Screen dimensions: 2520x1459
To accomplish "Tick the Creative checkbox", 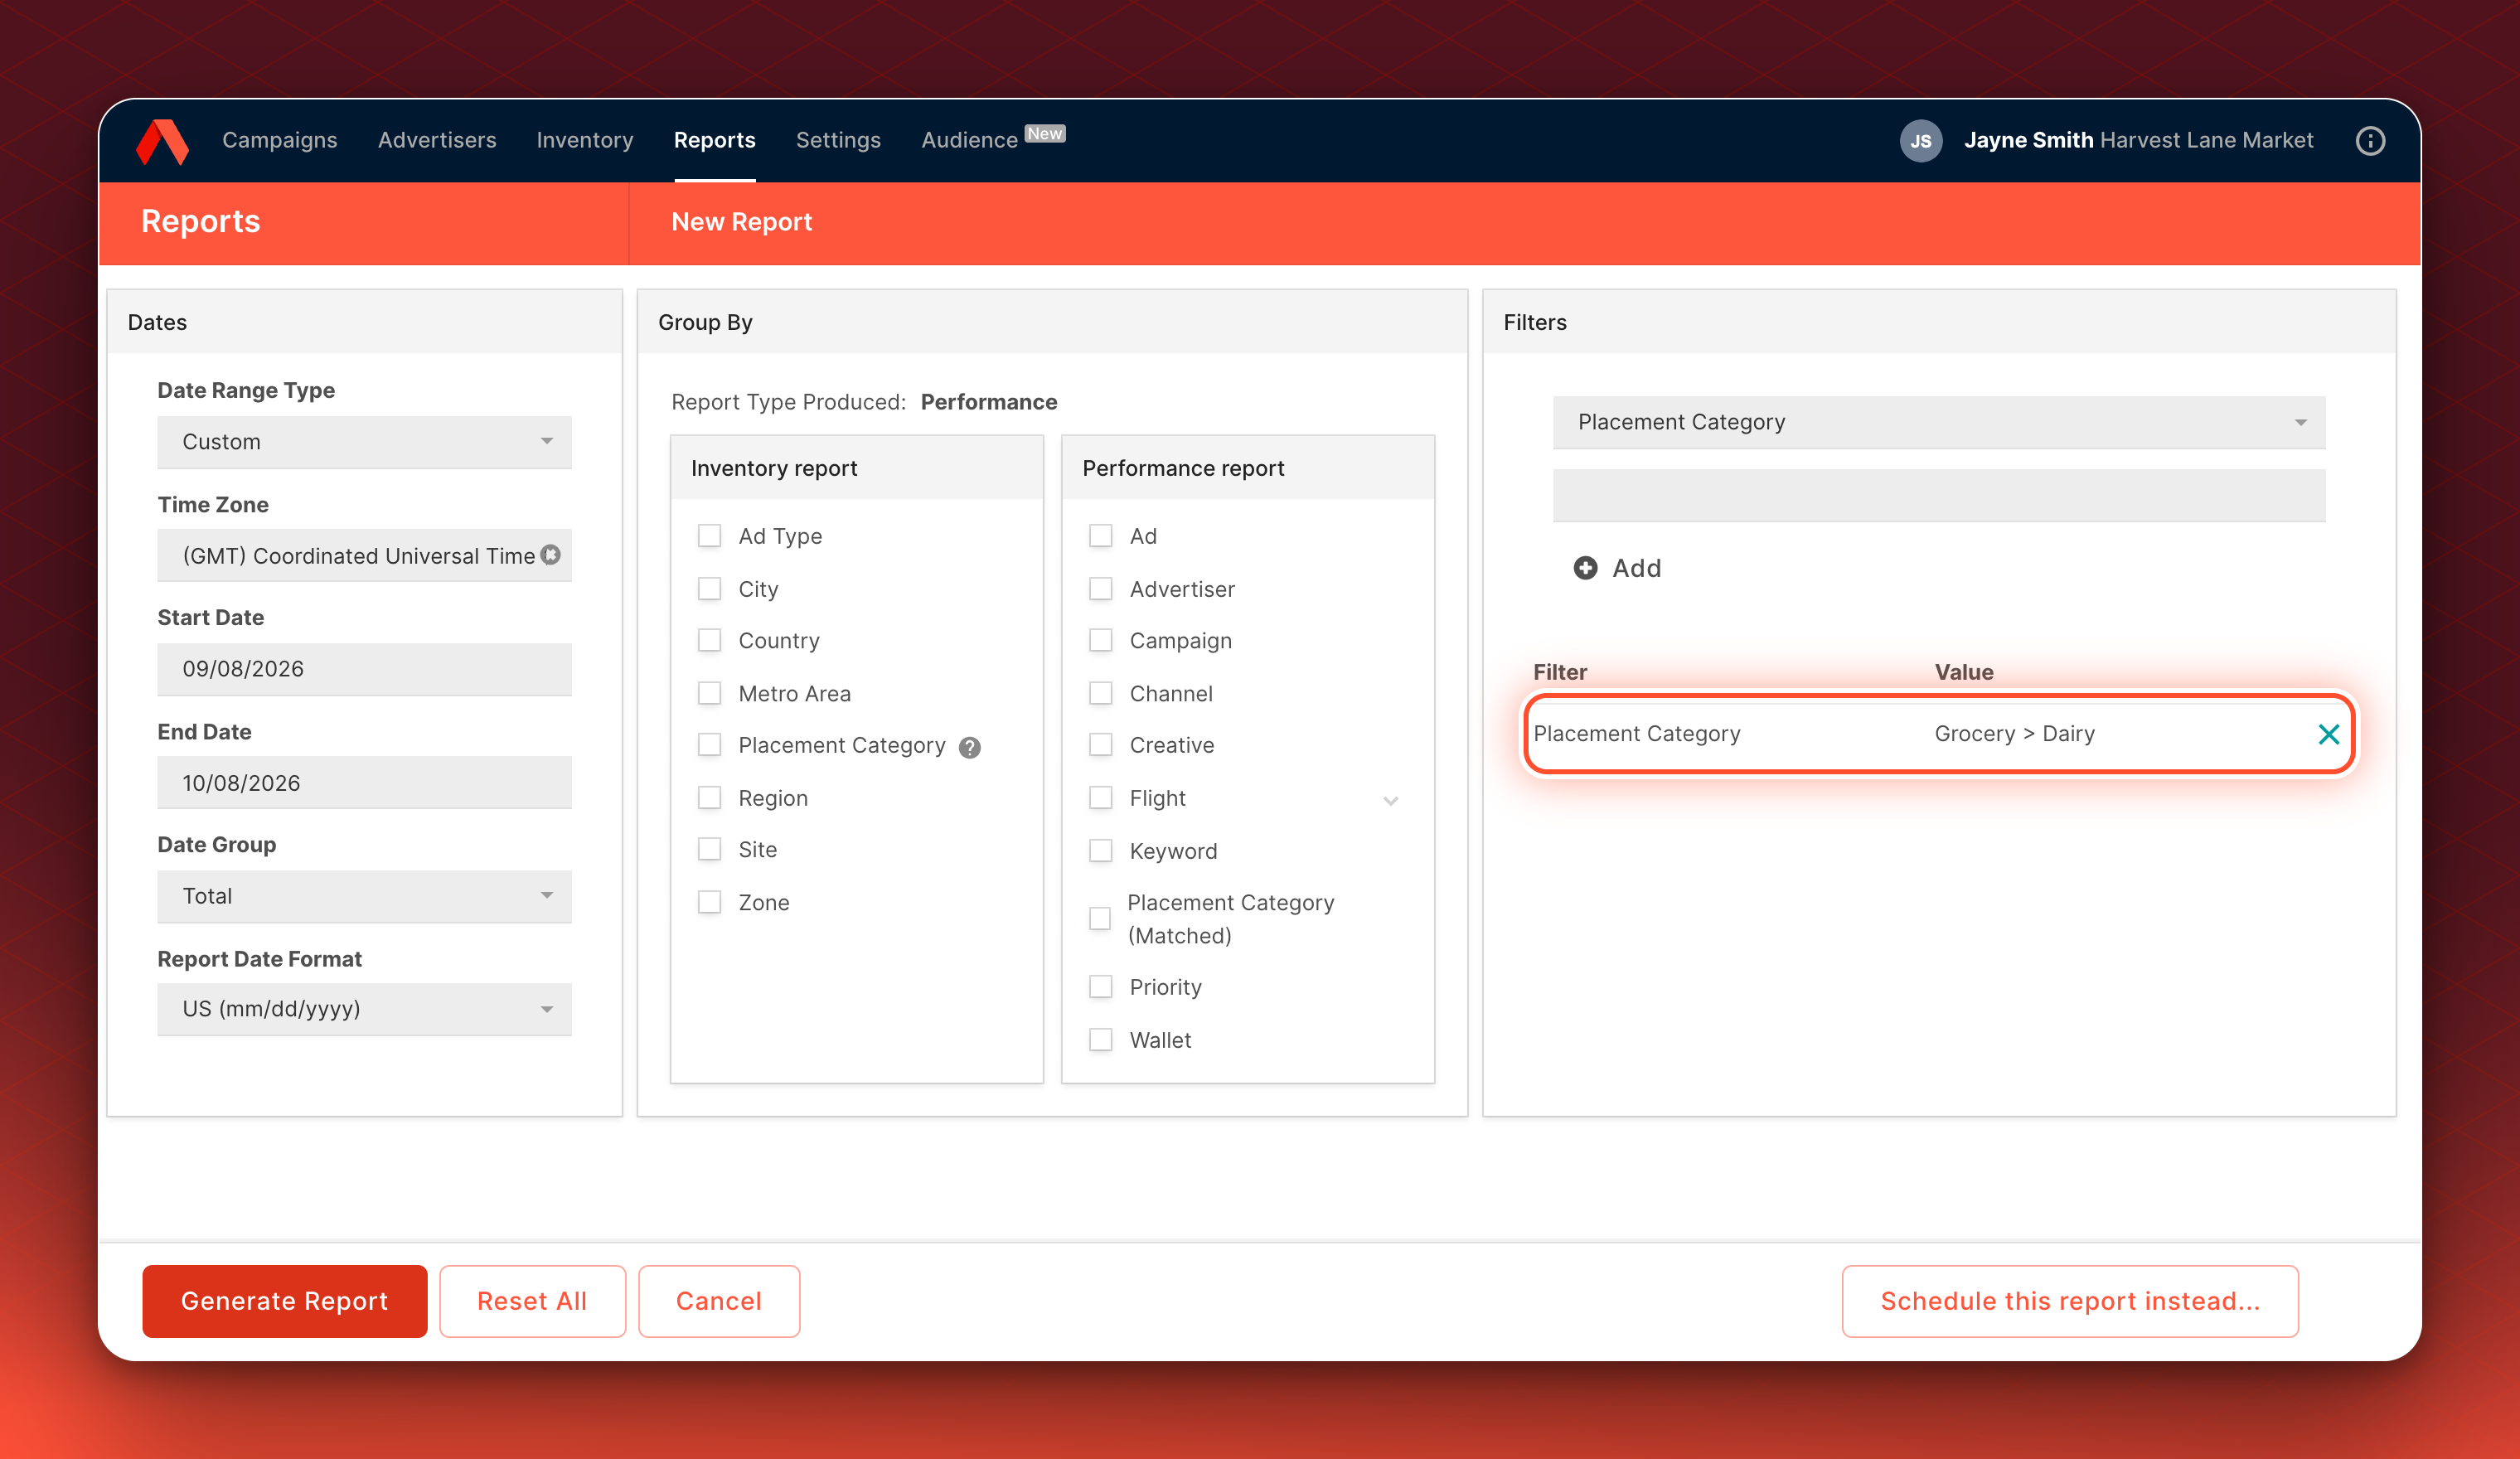I will (1100, 745).
